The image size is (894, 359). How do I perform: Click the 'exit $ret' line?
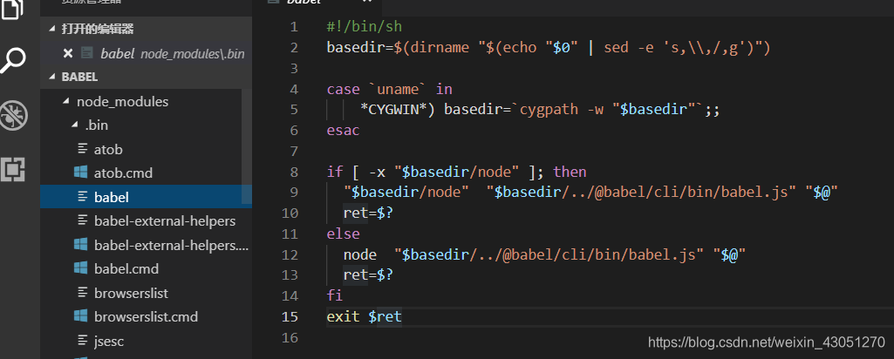point(365,316)
